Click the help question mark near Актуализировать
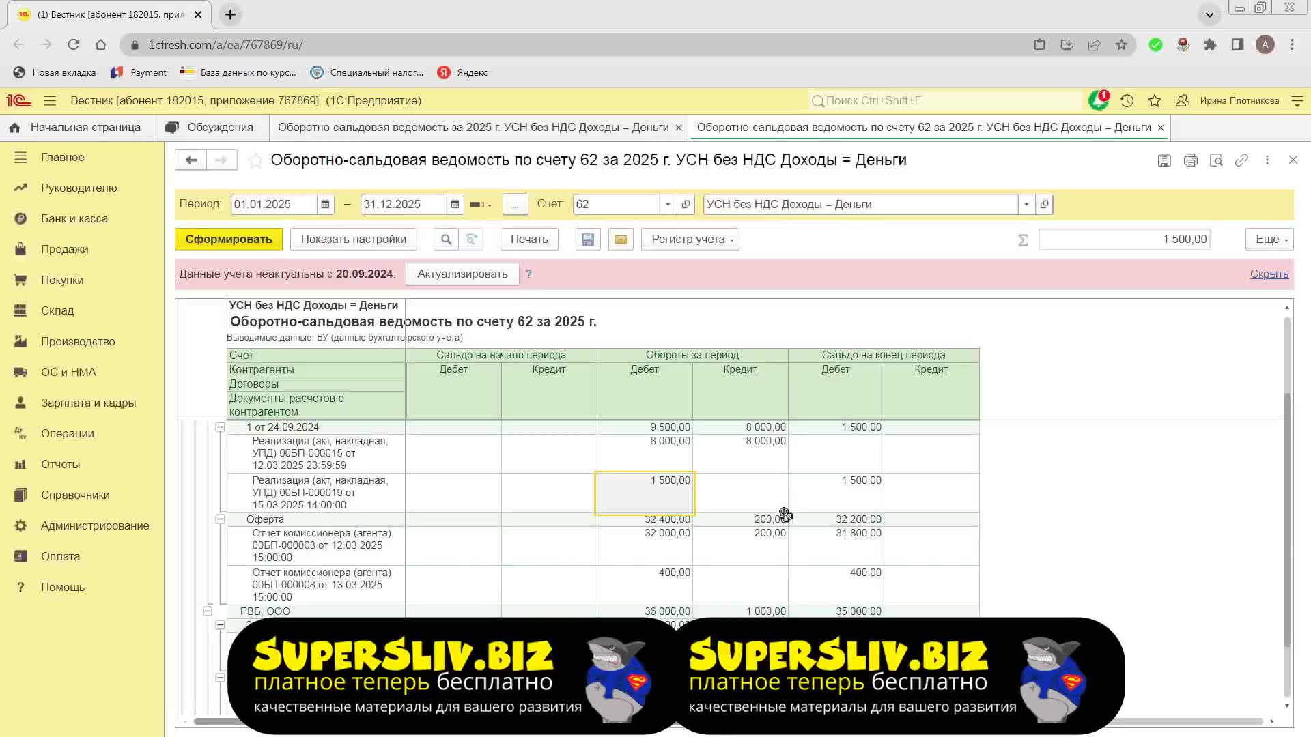 528,274
